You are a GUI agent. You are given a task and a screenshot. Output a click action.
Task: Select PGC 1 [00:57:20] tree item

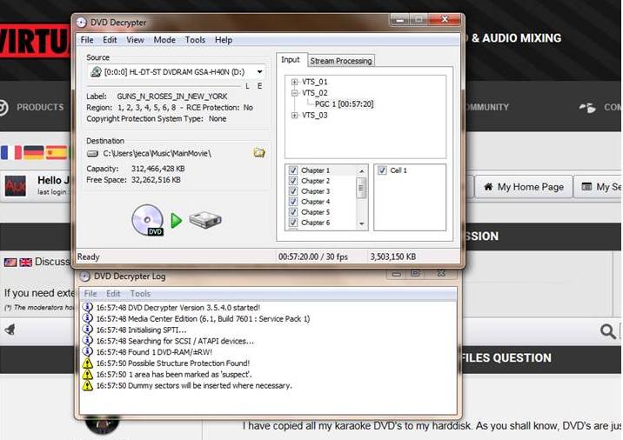pos(344,104)
